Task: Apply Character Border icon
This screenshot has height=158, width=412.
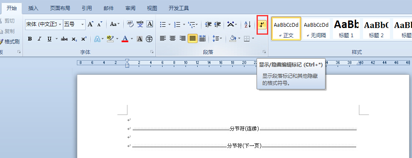Action: click(x=150, y=24)
